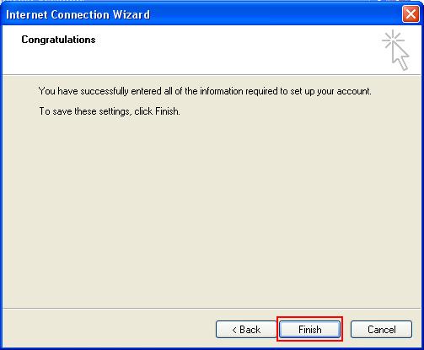Click the blue title bar area left of the close button
The width and height of the screenshot is (424, 350).
pos(276,14)
